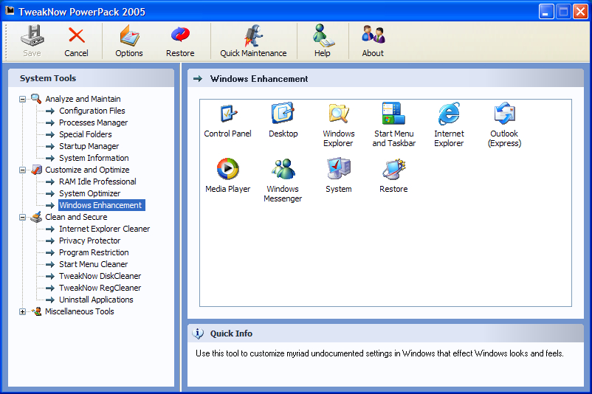Select RAM Idle Professional in the tree
The height and width of the screenshot is (394, 592).
click(97, 182)
